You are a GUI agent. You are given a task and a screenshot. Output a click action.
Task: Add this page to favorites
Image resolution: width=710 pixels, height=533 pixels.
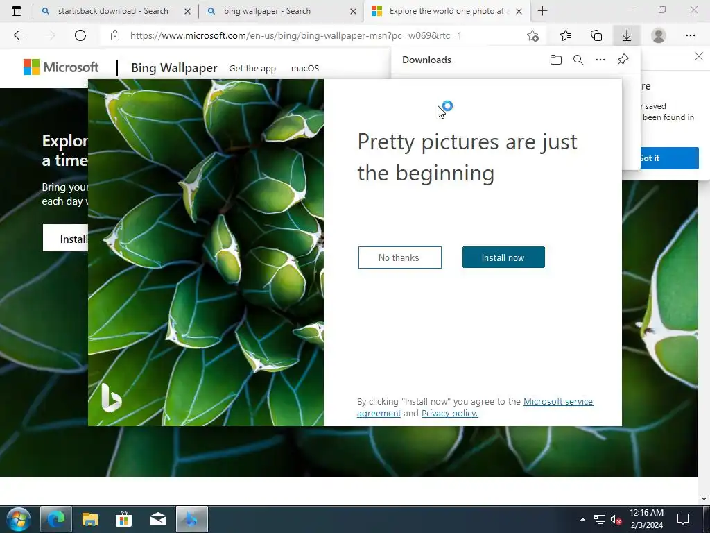tap(533, 36)
